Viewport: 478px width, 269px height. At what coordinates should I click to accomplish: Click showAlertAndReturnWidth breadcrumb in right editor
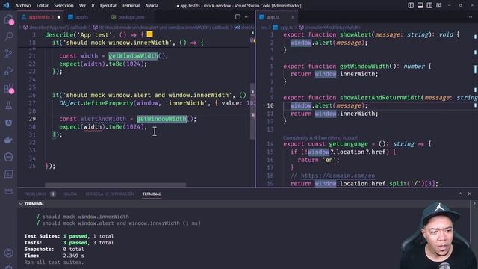[x=329, y=28]
